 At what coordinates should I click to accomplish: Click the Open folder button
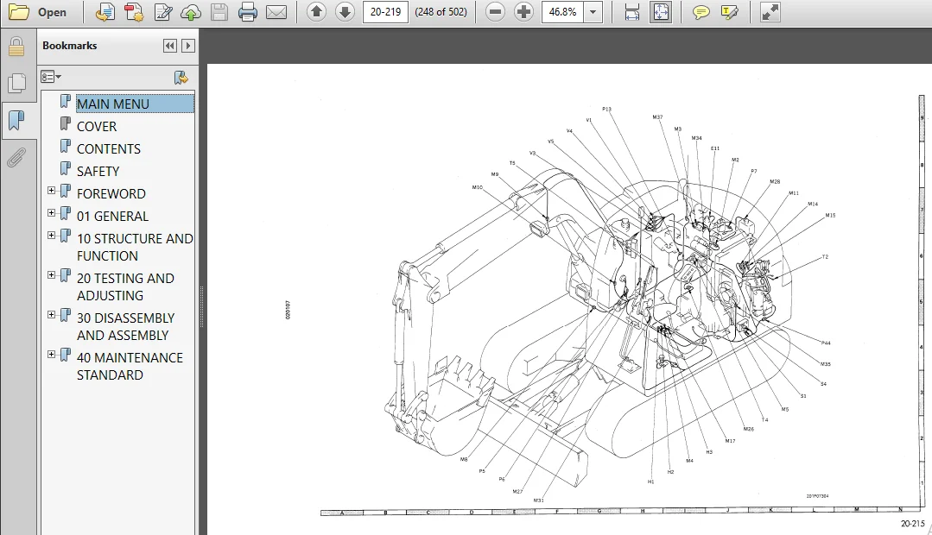pyautogui.click(x=37, y=12)
